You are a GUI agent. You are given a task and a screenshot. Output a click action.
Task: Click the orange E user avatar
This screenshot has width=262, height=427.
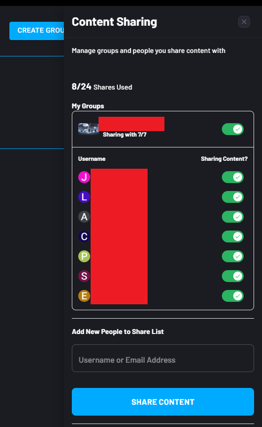pyautogui.click(x=84, y=296)
